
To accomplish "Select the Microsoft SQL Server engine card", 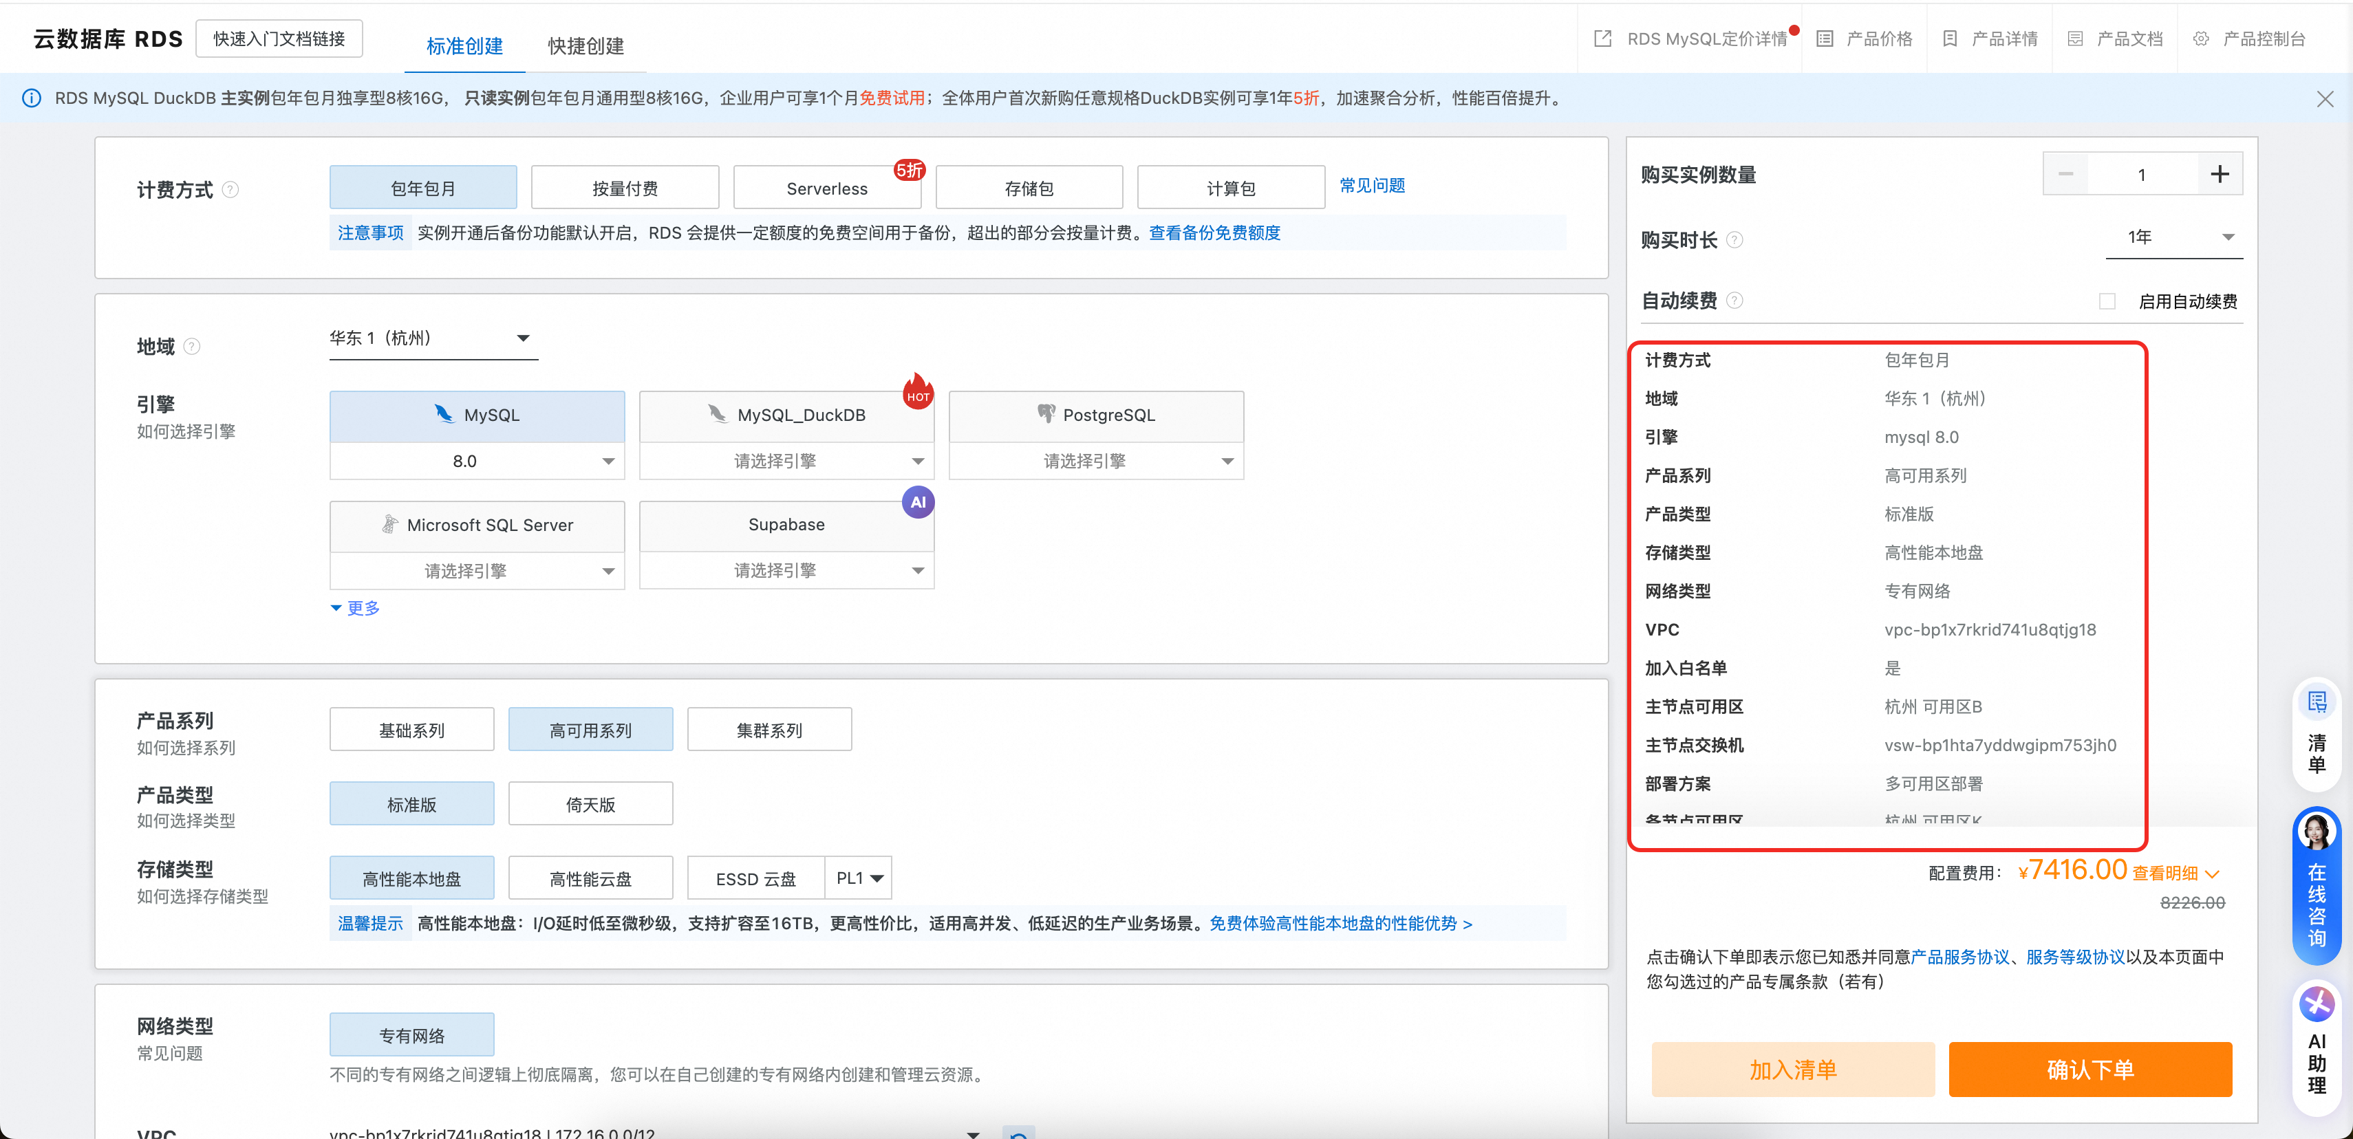I will [x=477, y=526].
